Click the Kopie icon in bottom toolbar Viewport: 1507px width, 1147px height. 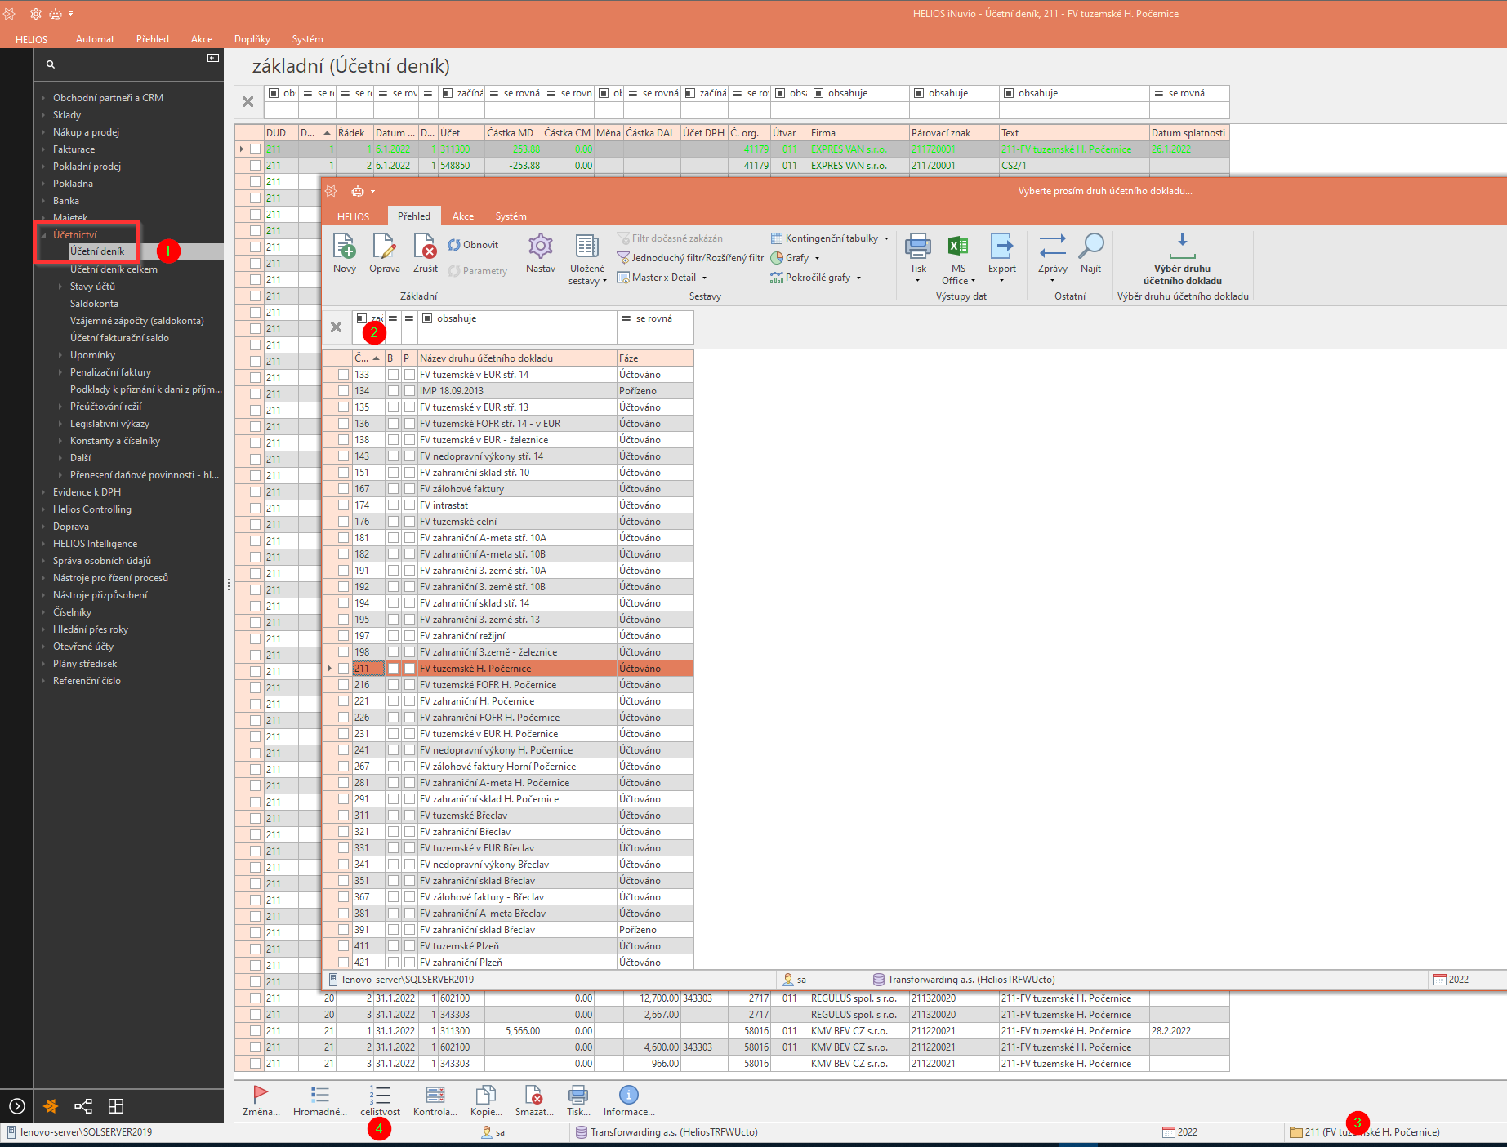coord(486,1096)
